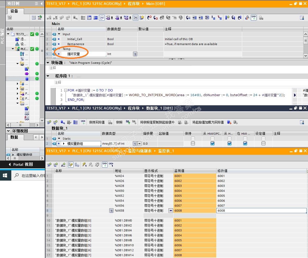
Task: Click the comment bubble icon in Main toolbar
Action: pyautogui.click(x=102, y=18)
